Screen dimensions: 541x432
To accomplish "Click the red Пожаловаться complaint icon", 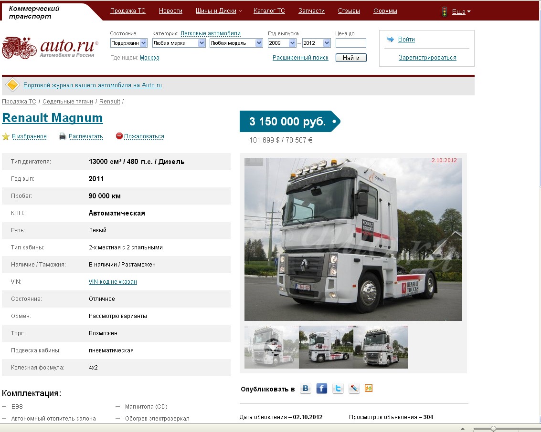I will pos(119,136).
